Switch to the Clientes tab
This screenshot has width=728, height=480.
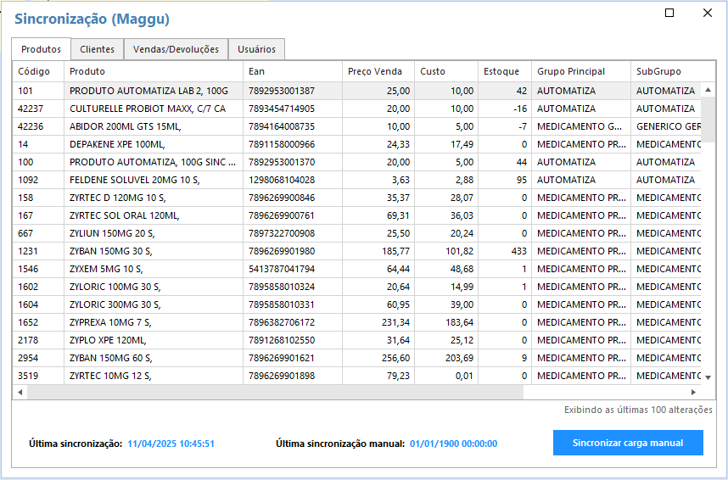[97, 49]
